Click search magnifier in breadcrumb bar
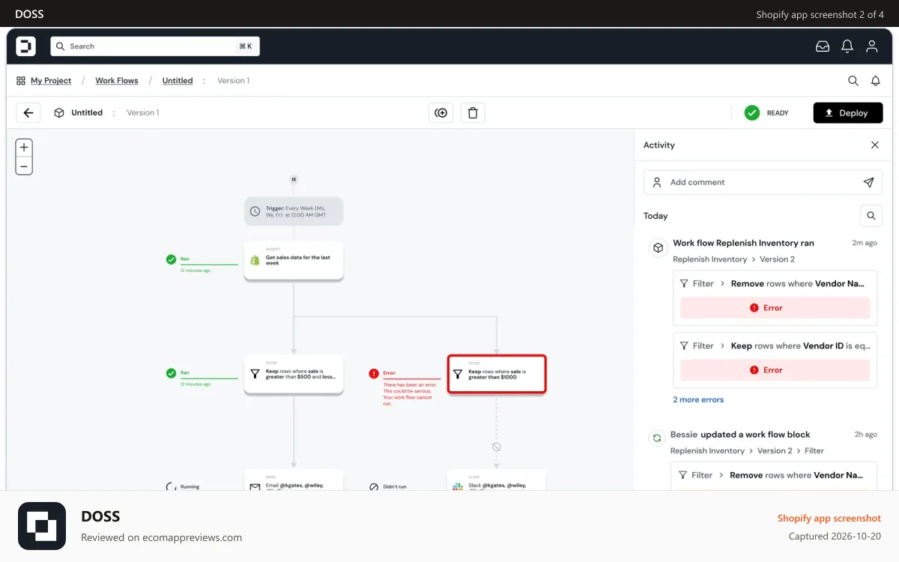This screenshot has height=562, width=899. 853,81
